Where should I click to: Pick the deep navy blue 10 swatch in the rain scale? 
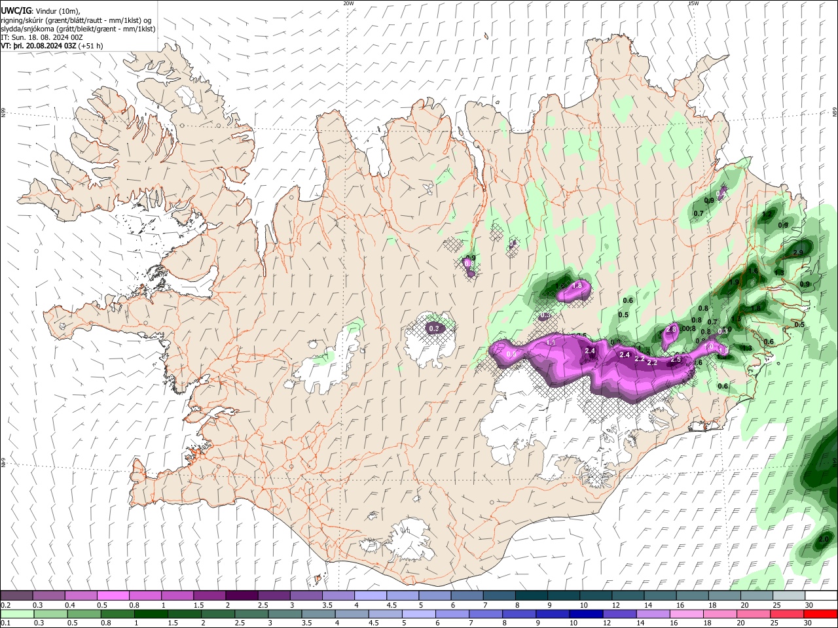[x=585, y=614]
